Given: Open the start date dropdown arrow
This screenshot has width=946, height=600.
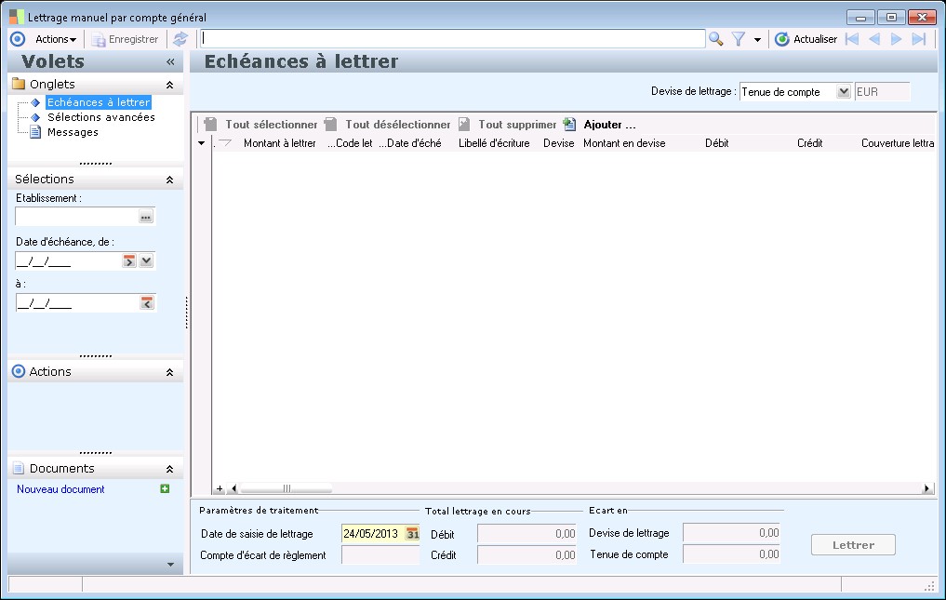Looking at the screenshot, I should click(x=147, y=260).
